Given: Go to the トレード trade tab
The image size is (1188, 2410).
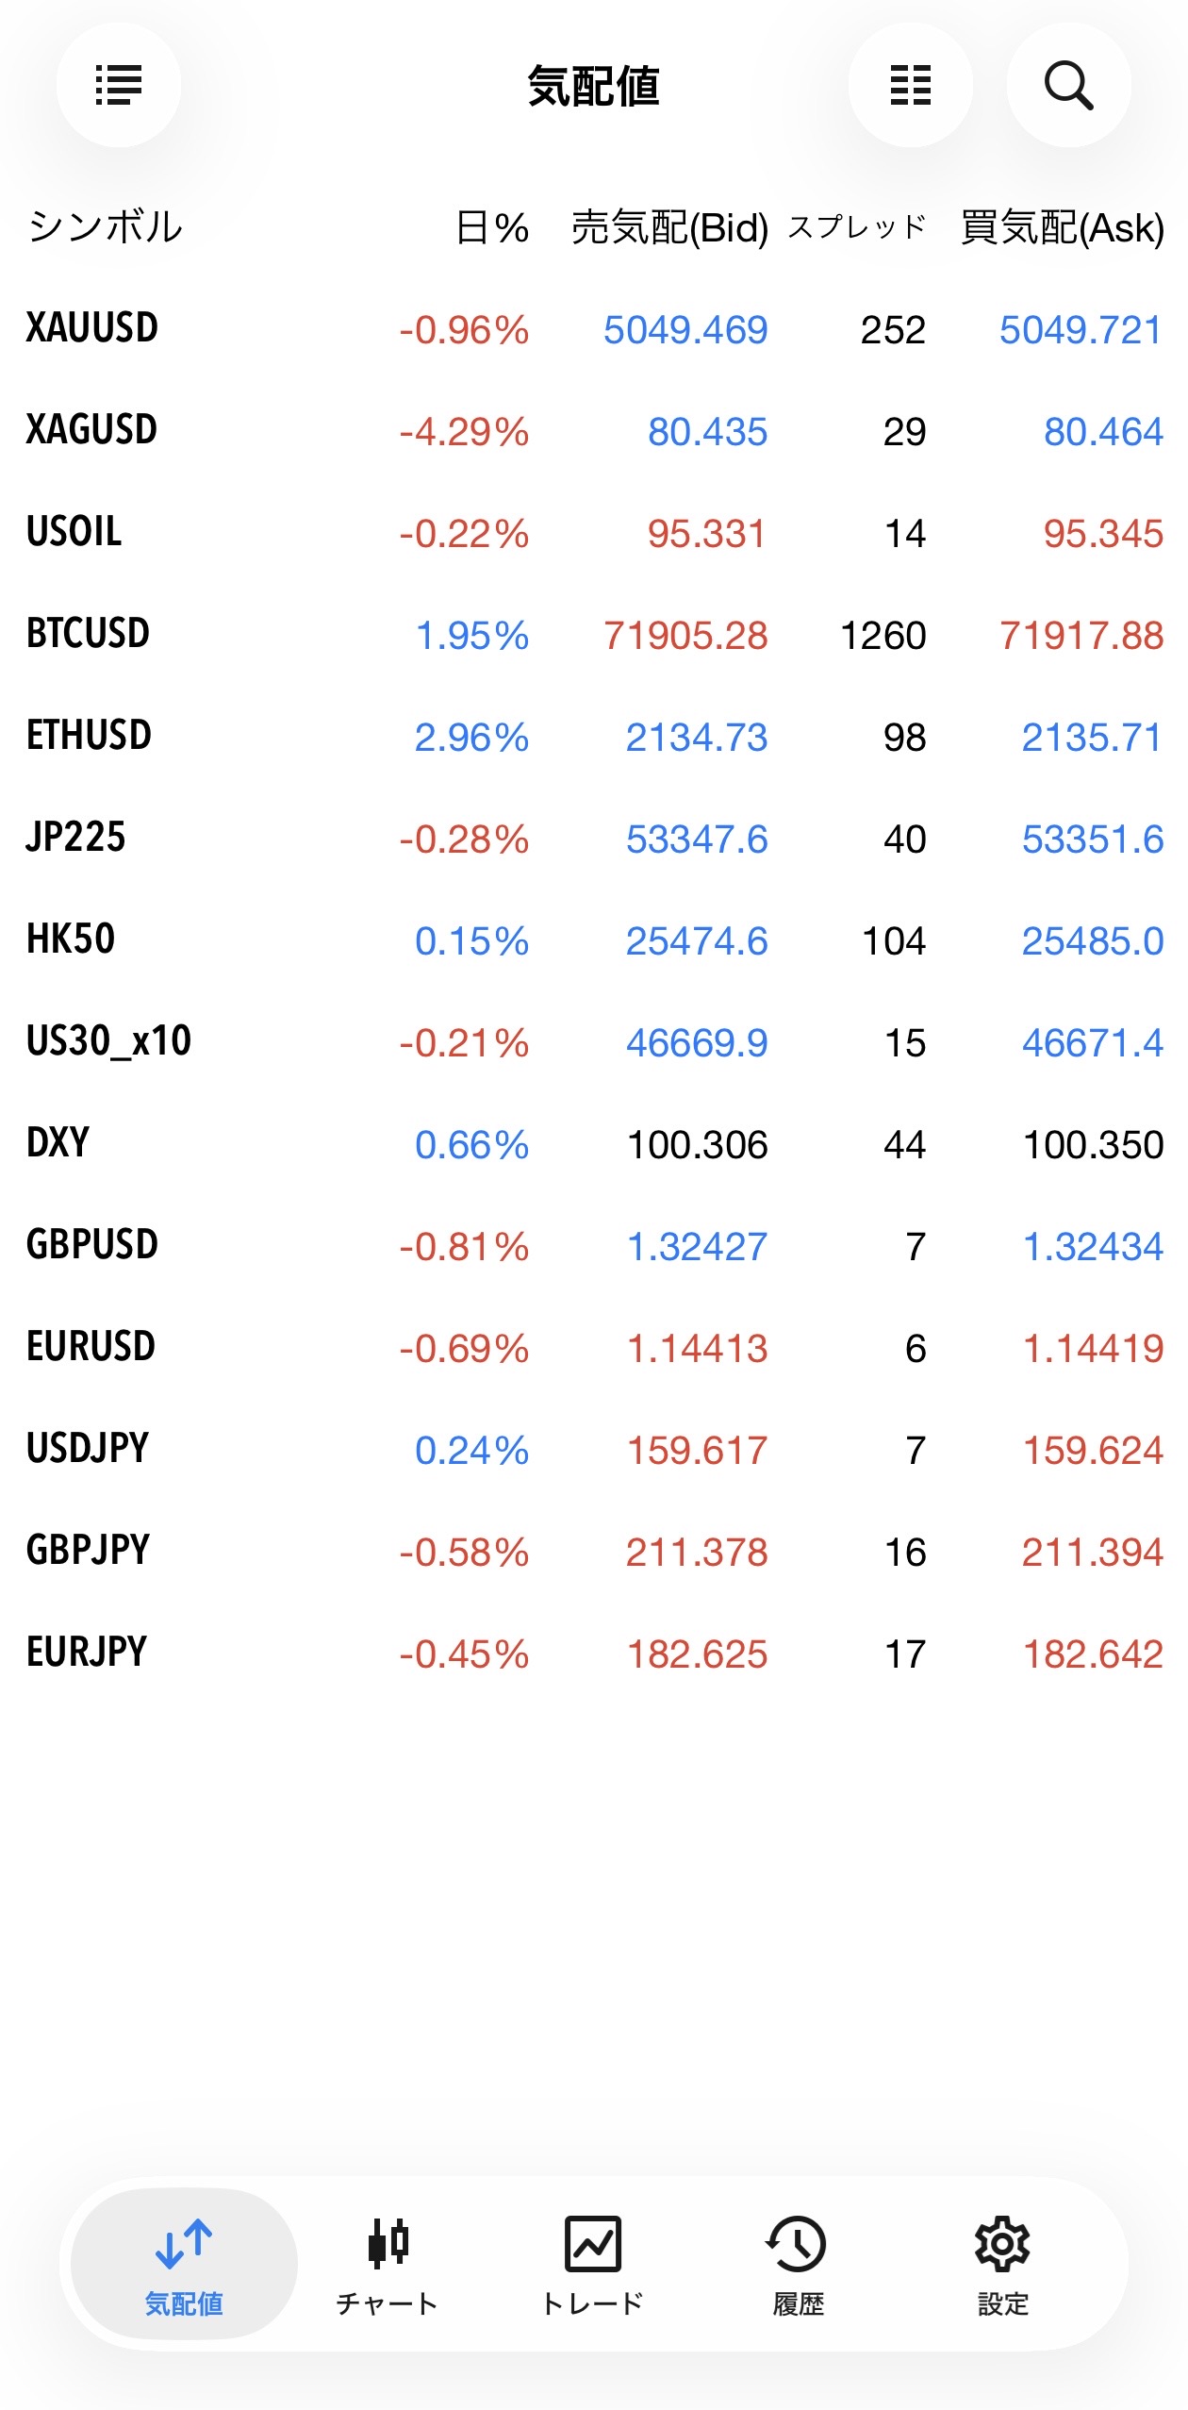Looking at the screenshot, I should tap(593, 2264).
